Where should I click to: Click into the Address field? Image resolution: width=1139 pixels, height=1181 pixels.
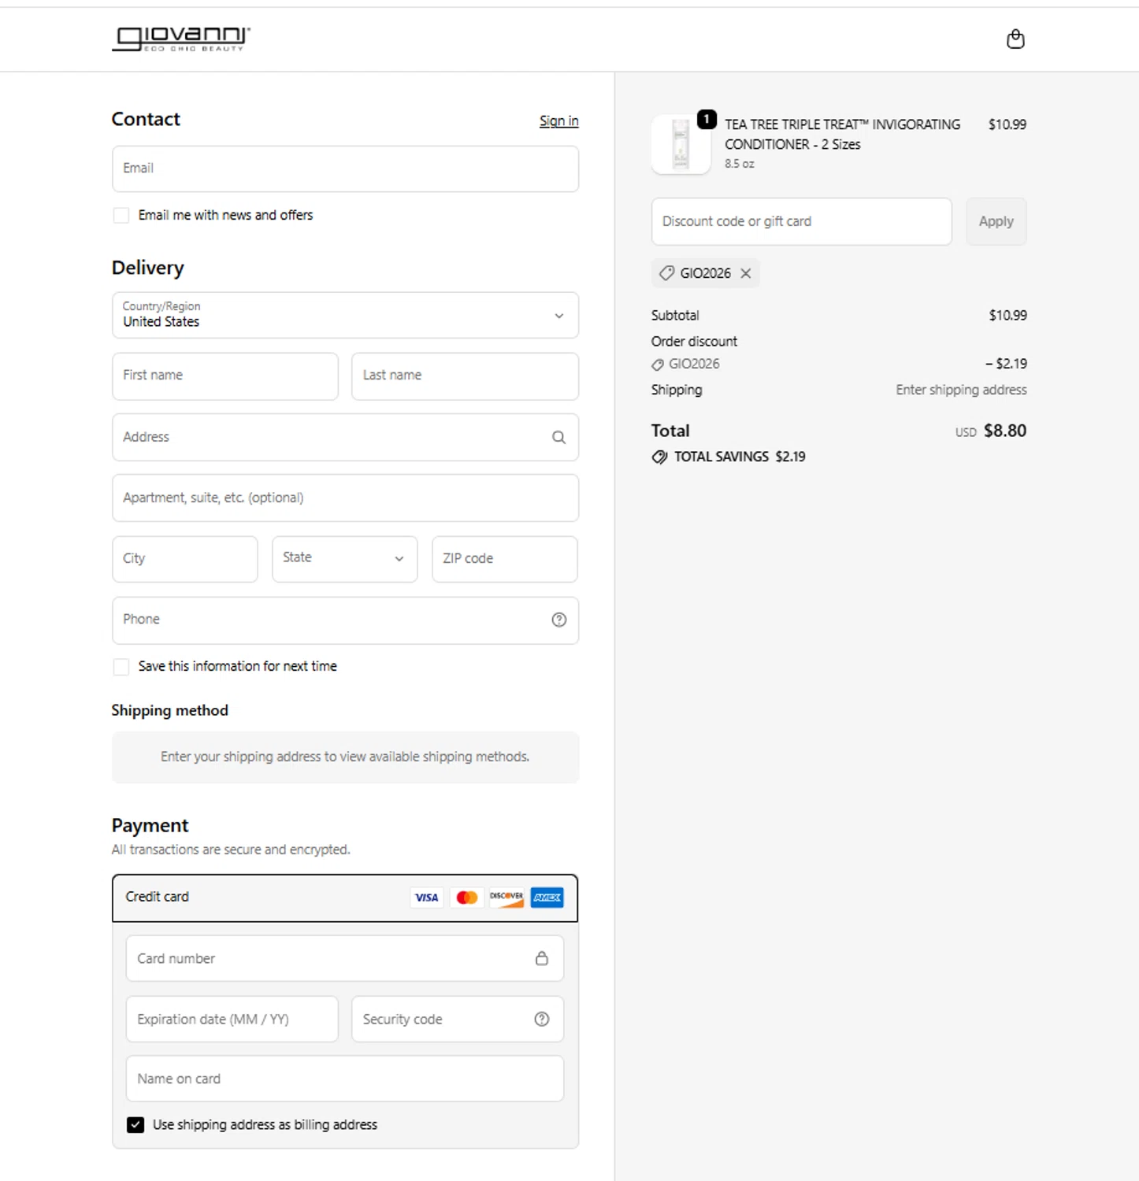(345, 437)
